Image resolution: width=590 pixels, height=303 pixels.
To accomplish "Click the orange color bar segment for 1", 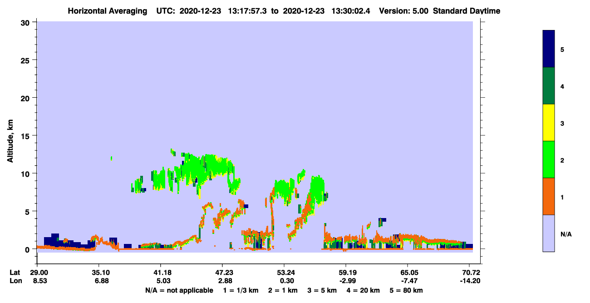I will pos(548,196).
